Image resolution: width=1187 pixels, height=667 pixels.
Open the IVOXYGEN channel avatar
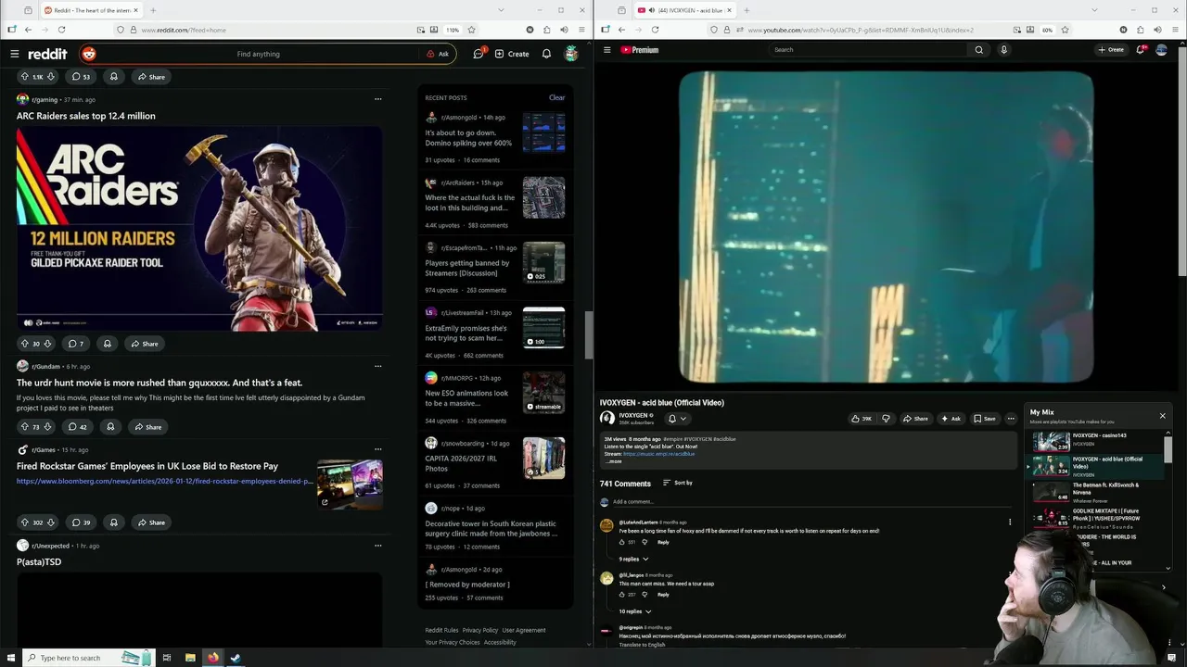[x=607, y=418]
